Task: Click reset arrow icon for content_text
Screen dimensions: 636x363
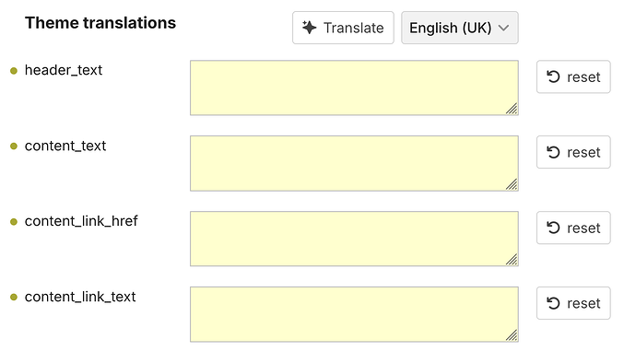Action: click(553, 152)
